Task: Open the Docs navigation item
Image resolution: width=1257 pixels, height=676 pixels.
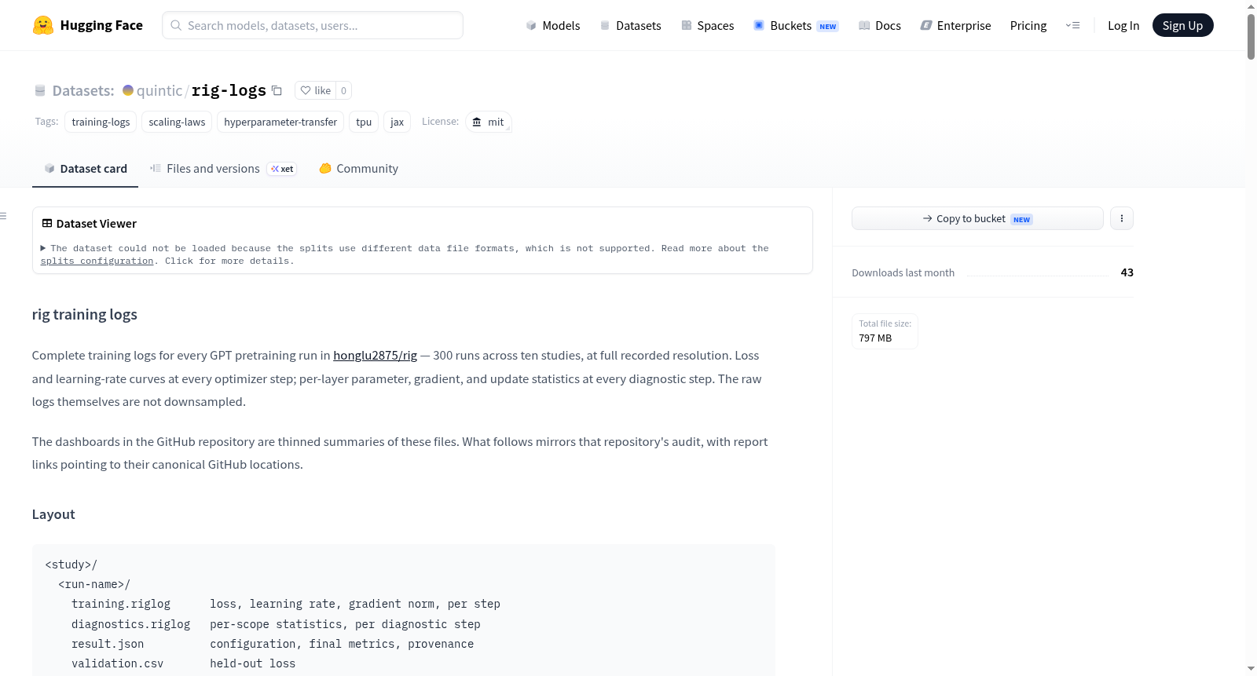Action: coord(880,25)
